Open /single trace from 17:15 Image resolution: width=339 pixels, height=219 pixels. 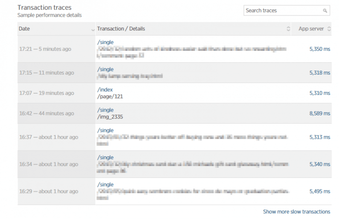[x=105, y=69]
